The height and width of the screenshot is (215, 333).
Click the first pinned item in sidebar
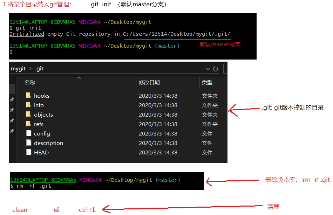point(12,100)
